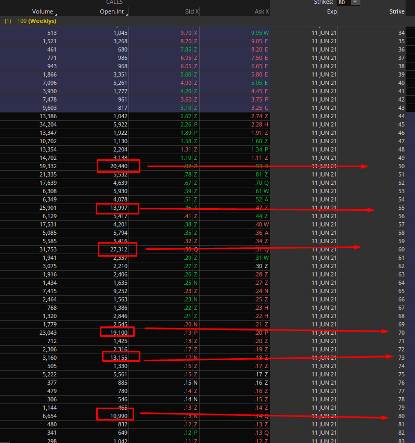The height and width of the screenshot is (443, 415).
Task: Click the 11 JUN 21 expiration at strike 51
Action: click(324, 174)
